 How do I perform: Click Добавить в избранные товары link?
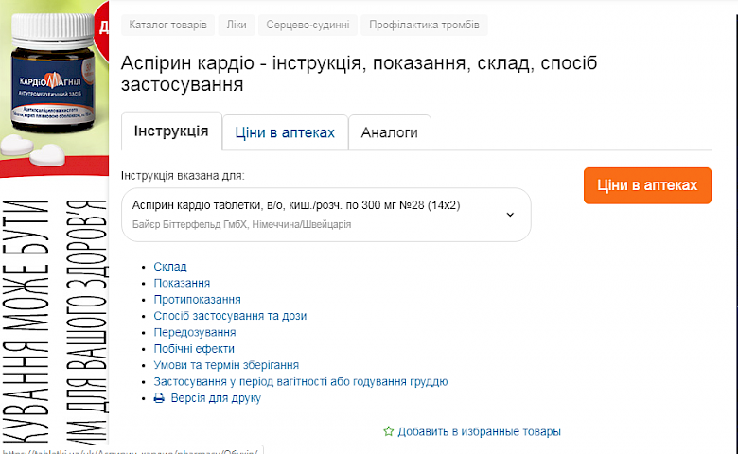point(479,431)
